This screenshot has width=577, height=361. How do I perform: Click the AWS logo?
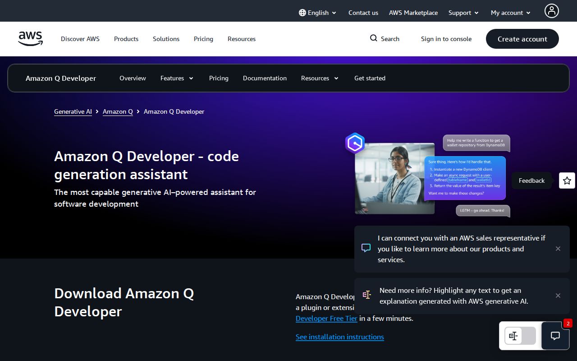30,39
